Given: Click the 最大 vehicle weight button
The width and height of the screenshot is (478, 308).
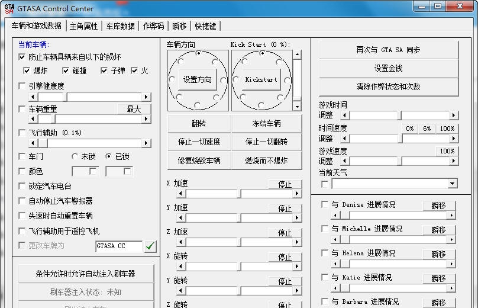Looking at the screenshot, I should point(134,109).
